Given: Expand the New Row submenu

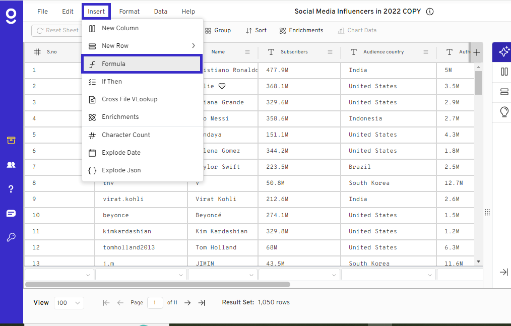Looking at the screenshot, I should click(x=142, y=45).
